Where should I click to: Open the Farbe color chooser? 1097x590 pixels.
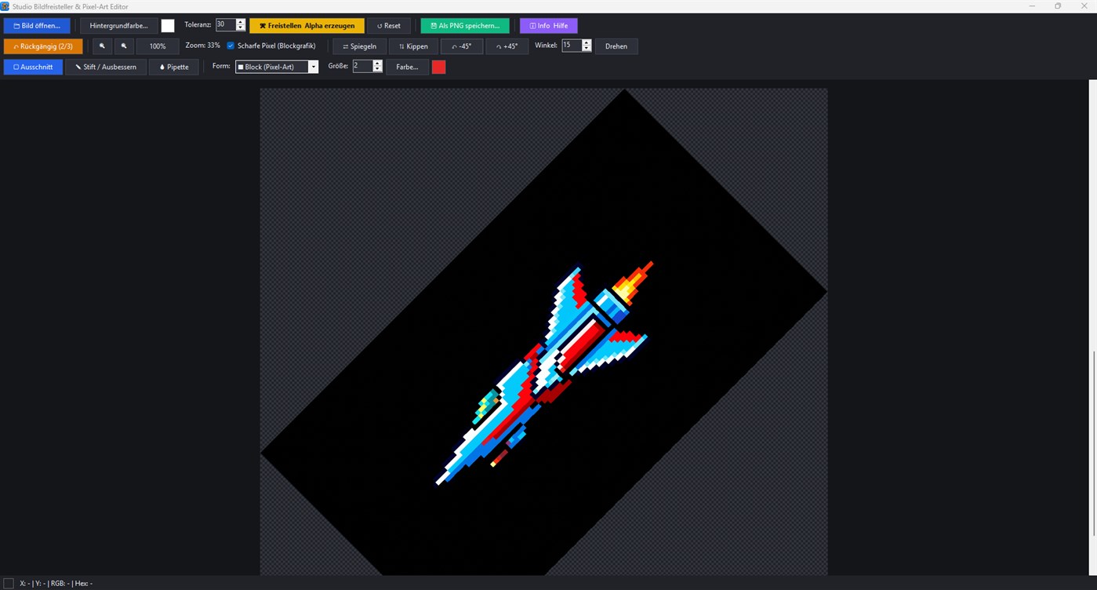[x=407, y=67]
